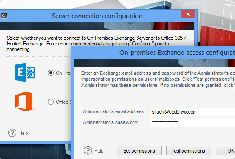Click the question mark icon in Exchange access dialog
The height and width of the screenshot is (159, 235).
click(x=88, y=150)
